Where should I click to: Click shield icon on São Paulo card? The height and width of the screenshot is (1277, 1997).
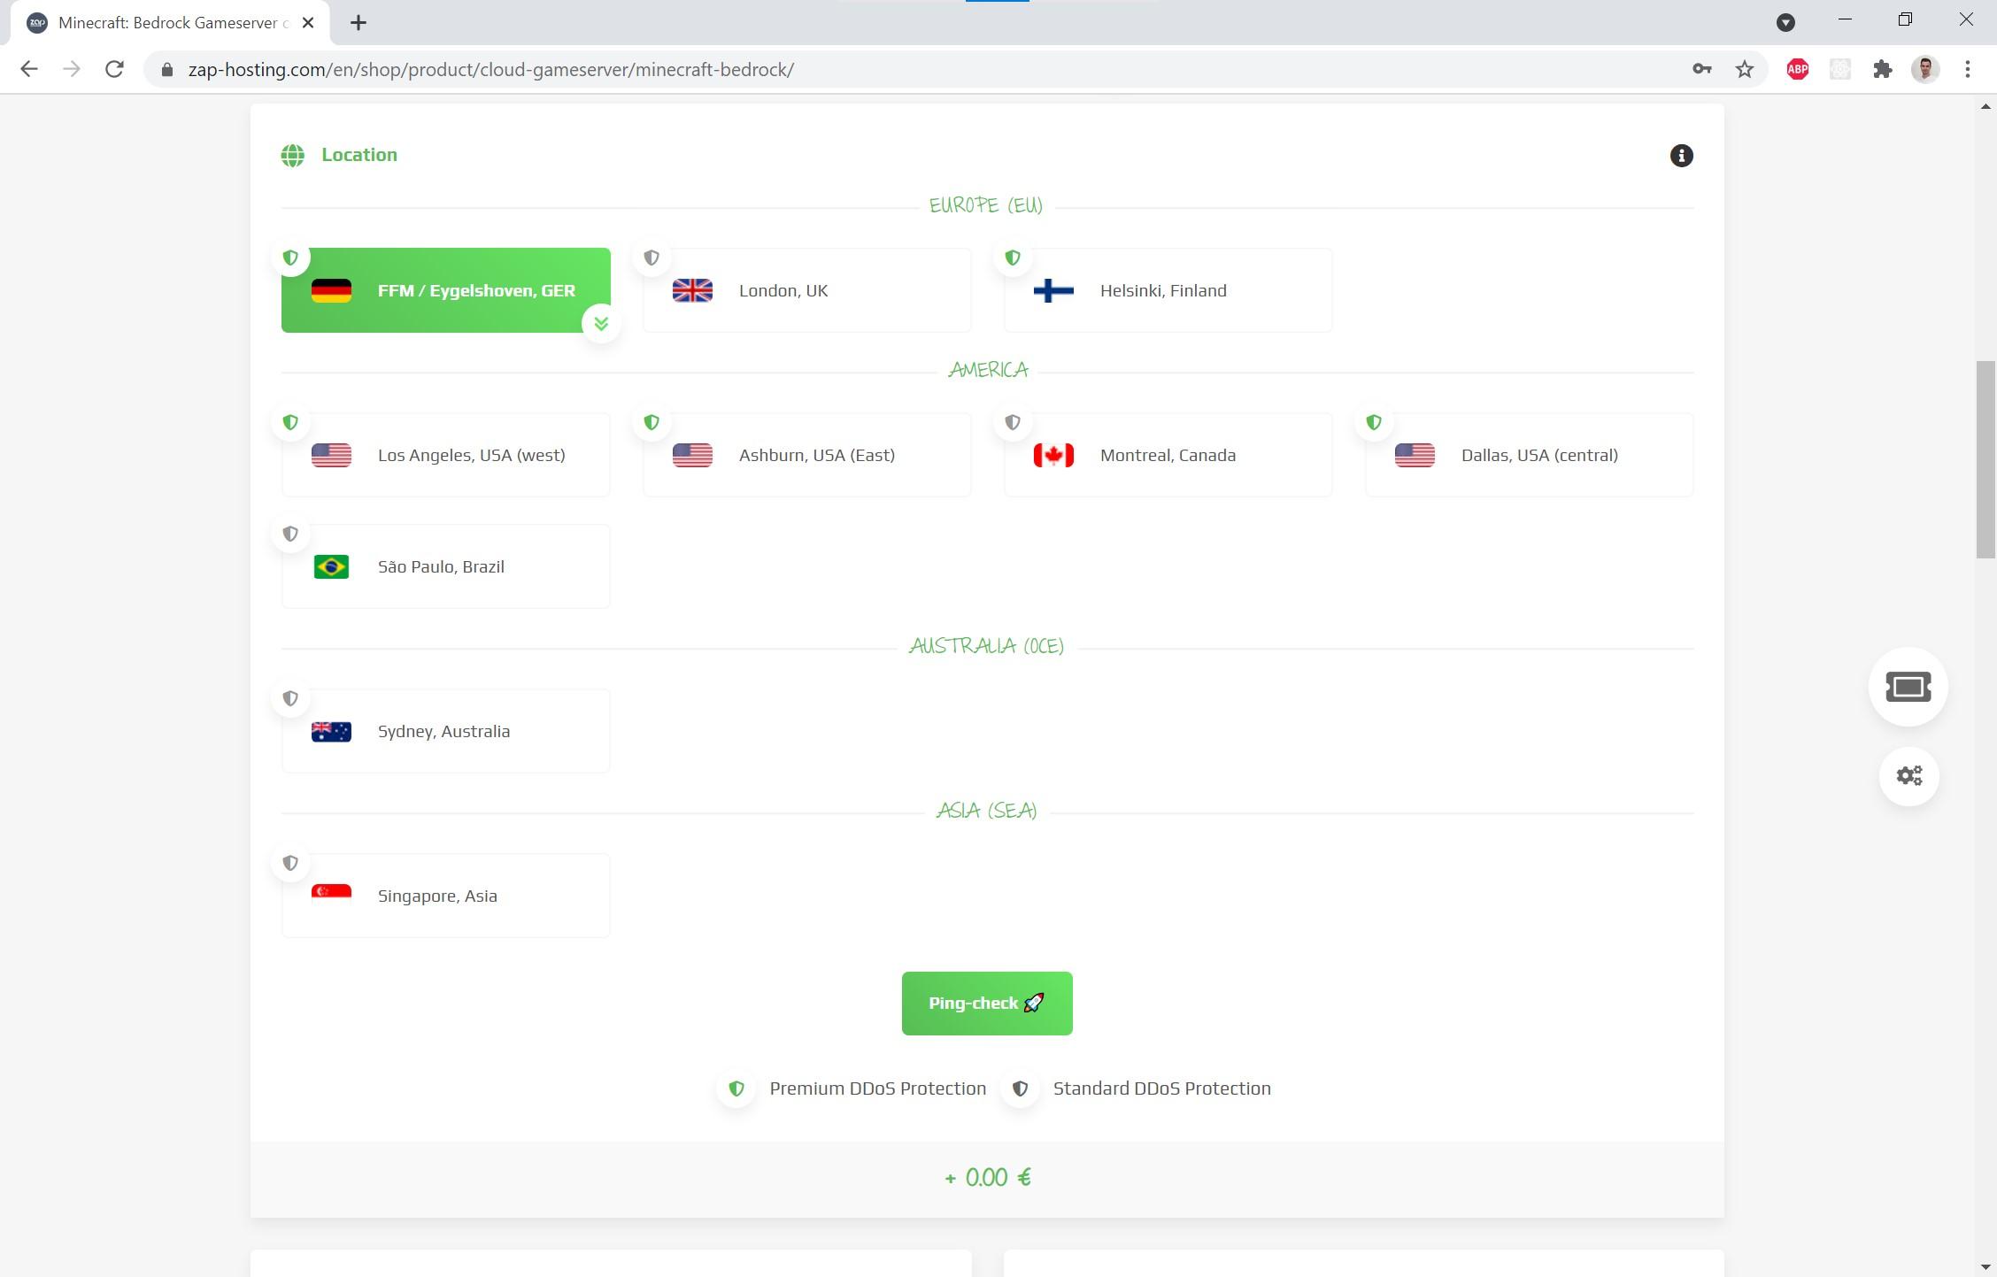290,535
